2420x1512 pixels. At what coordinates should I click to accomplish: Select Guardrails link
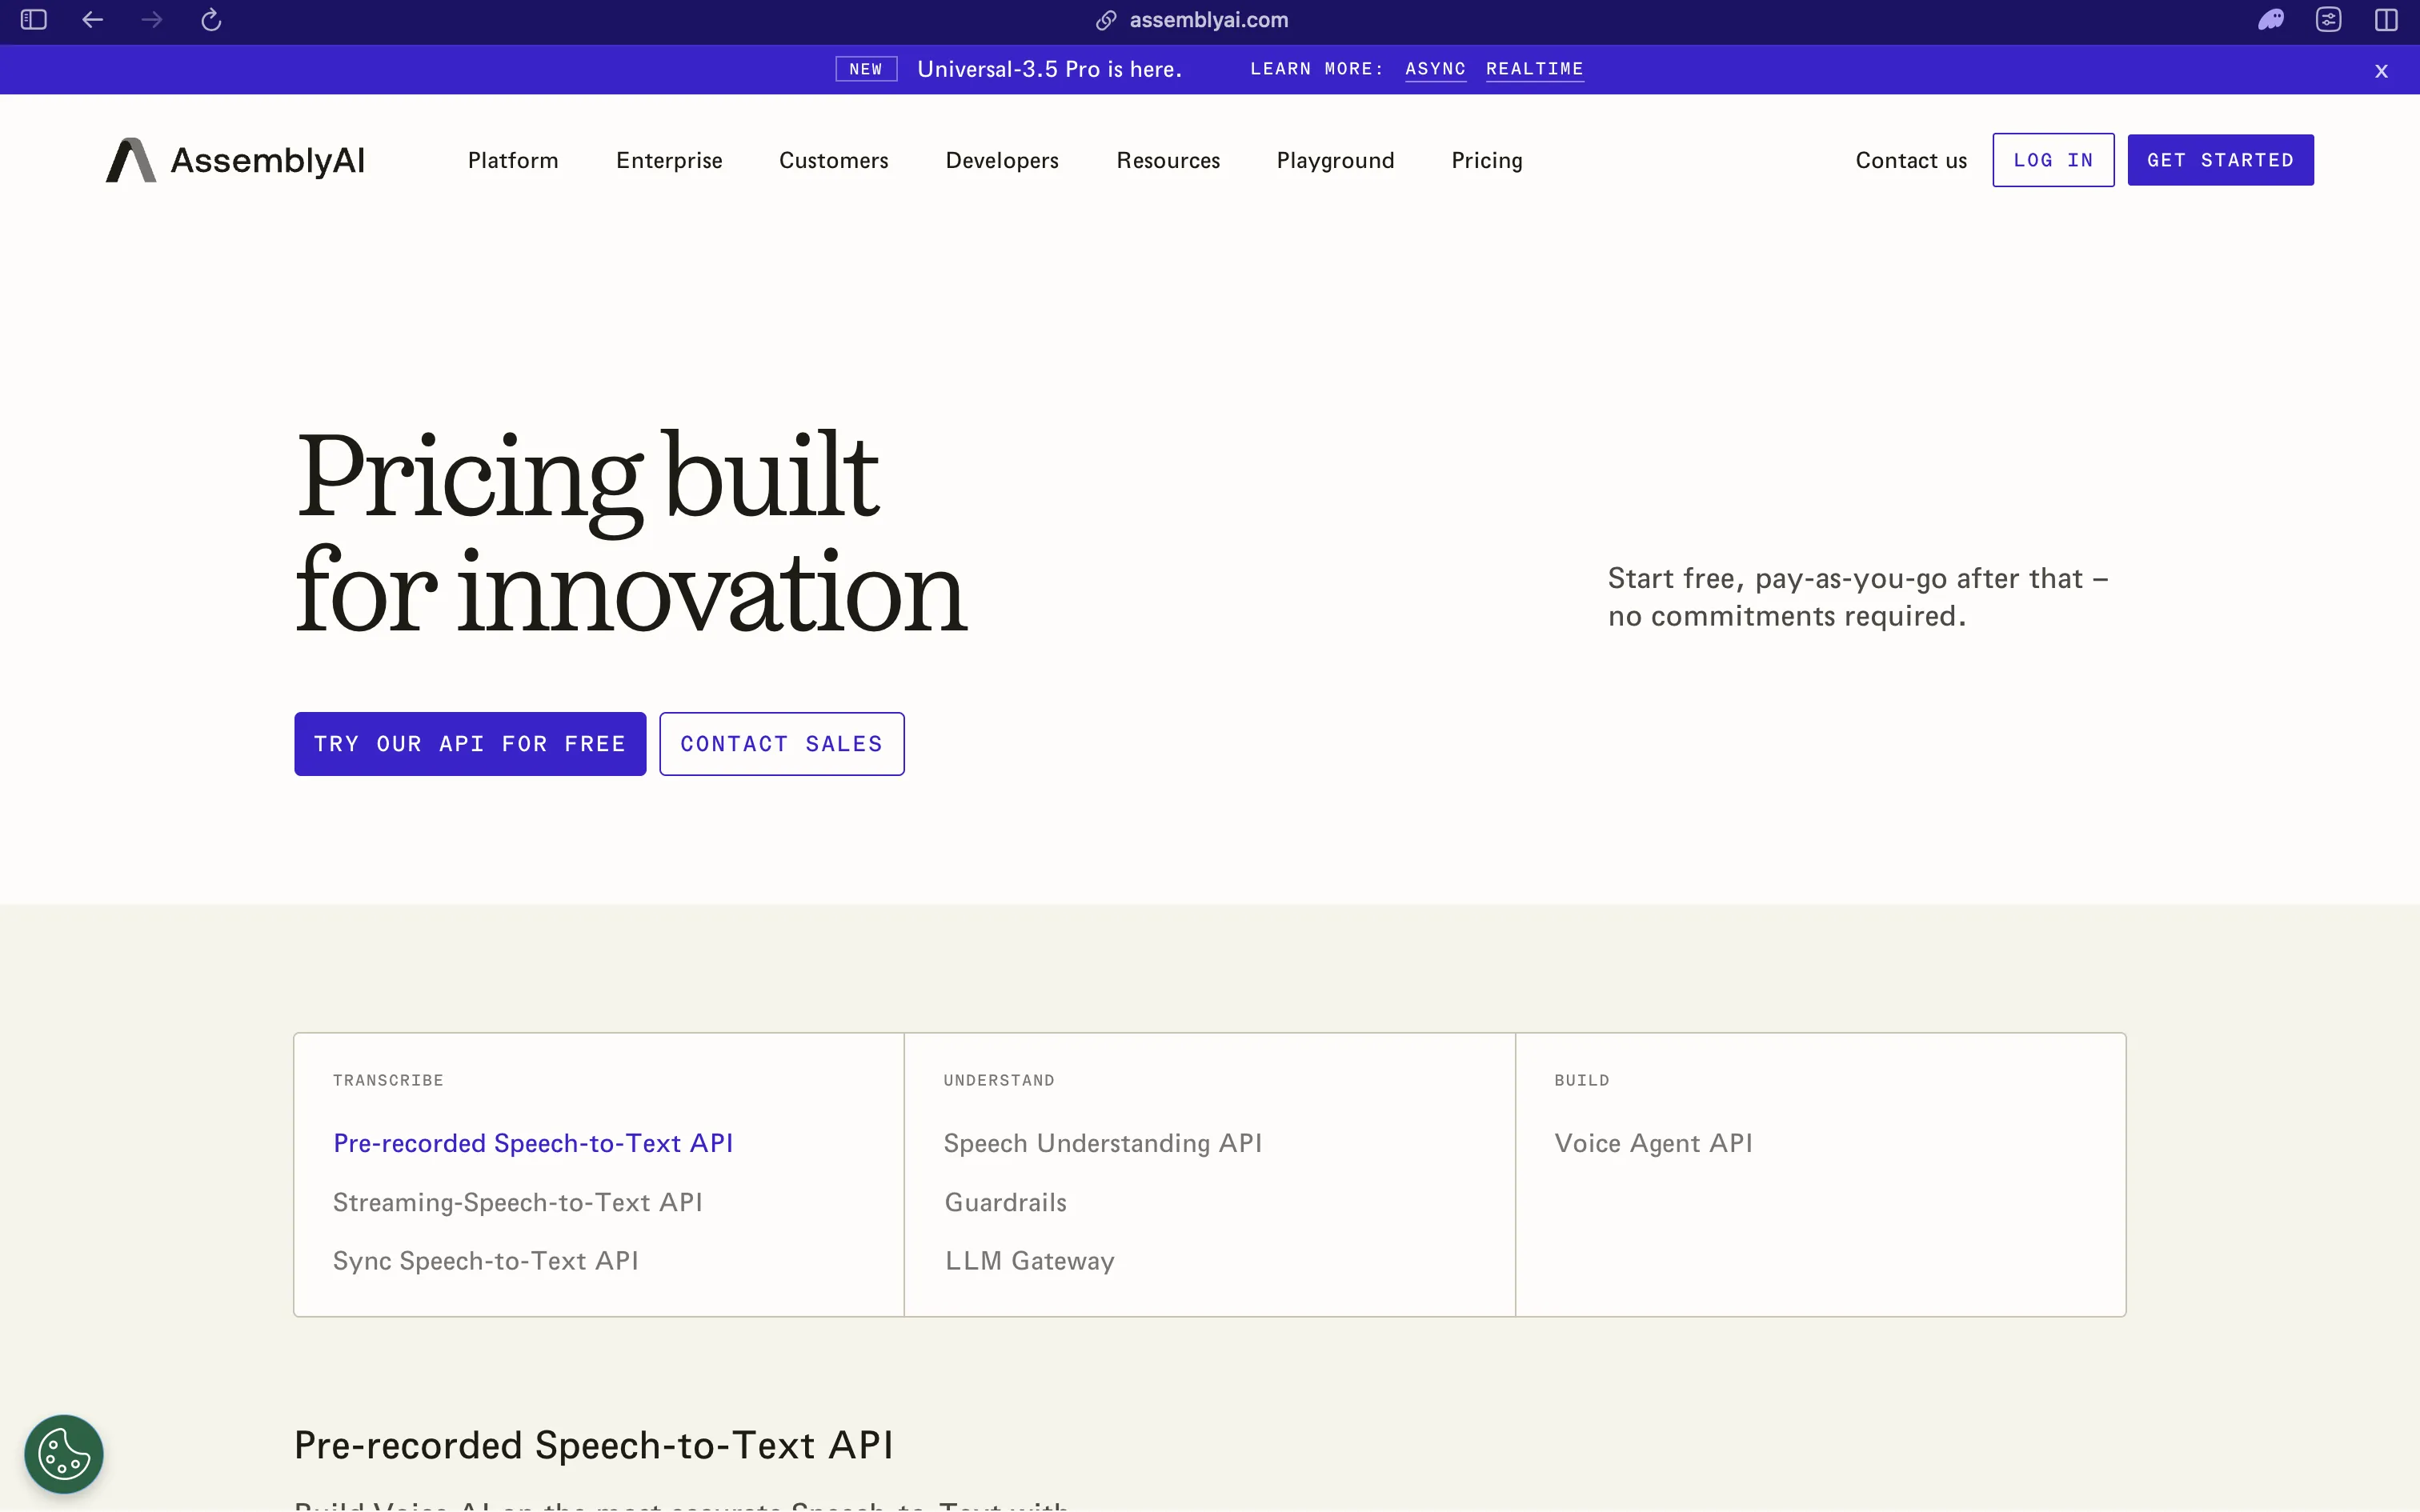pos(1005,1202)
